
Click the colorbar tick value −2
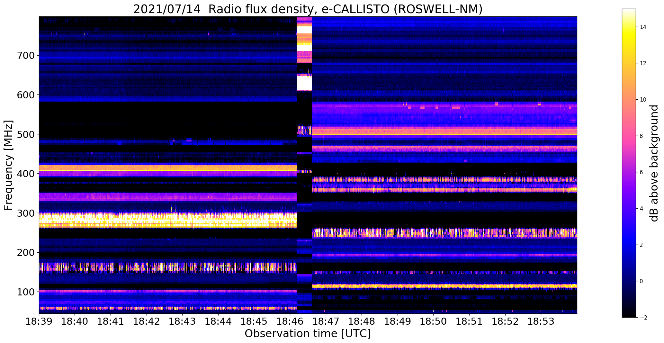[x=643, y=318]
